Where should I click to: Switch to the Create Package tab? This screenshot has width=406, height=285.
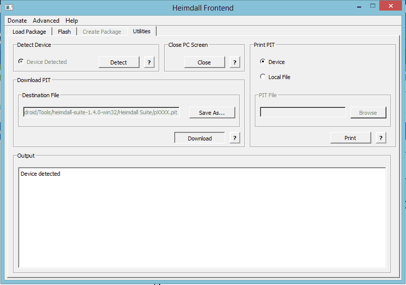pos(102,32)
